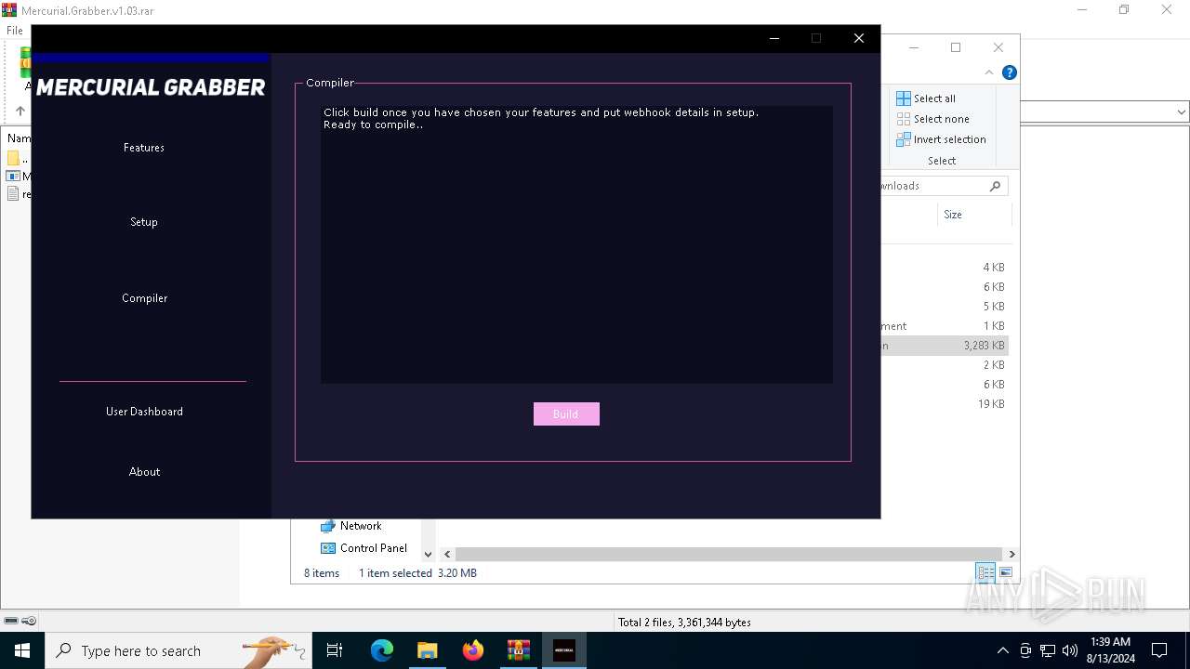Click the taskbar search box

[x=178, y=650]
